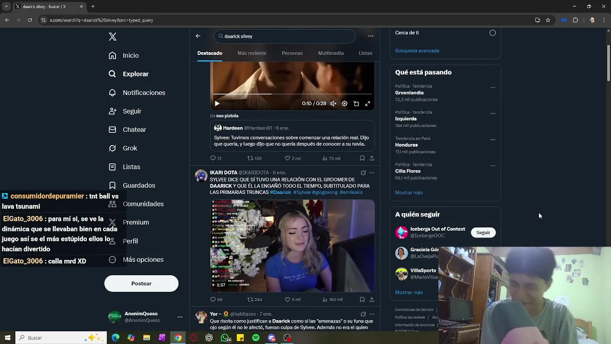The height and width of the screenshot is (344, 611).
Task: Share the IKARI DOTA post
Action: click(372, 300)
